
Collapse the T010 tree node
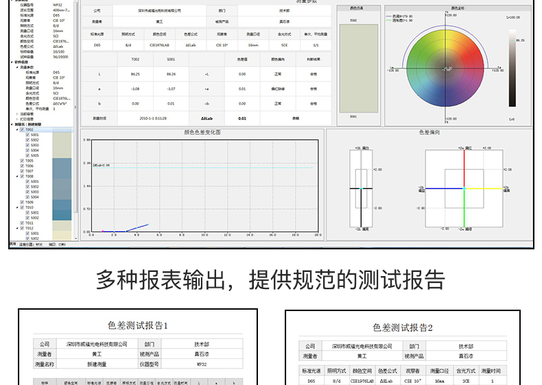(18, 208)
